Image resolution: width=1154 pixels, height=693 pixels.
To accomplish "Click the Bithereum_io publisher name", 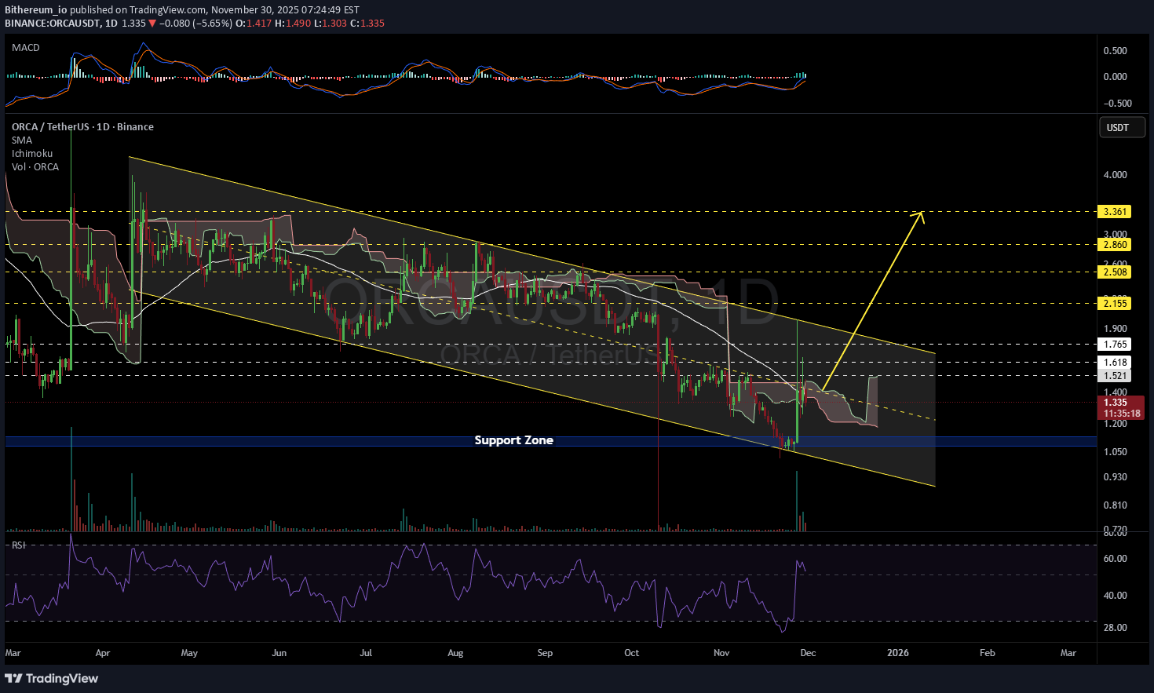I will [35, 10].
